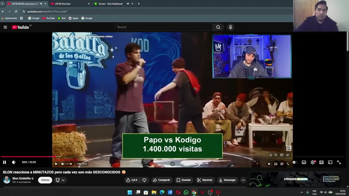Open Windows Start menu
The width and height of the screenshot is (349, 196).
(x=130, y=192)
